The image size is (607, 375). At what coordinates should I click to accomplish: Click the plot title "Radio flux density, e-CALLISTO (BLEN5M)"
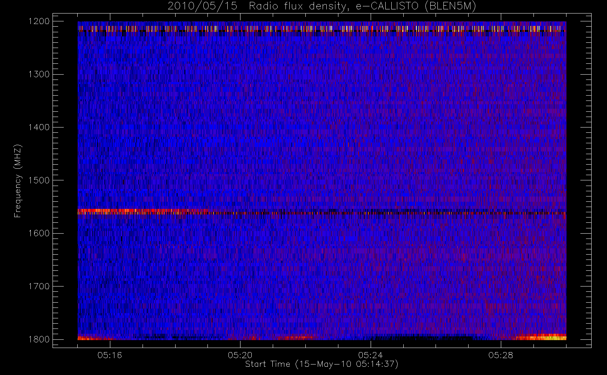363,6
